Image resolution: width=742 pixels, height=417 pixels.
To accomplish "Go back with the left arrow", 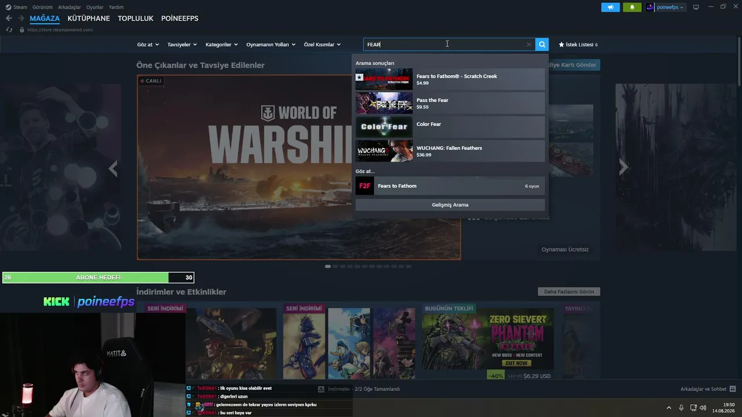I will pos(9,19).
